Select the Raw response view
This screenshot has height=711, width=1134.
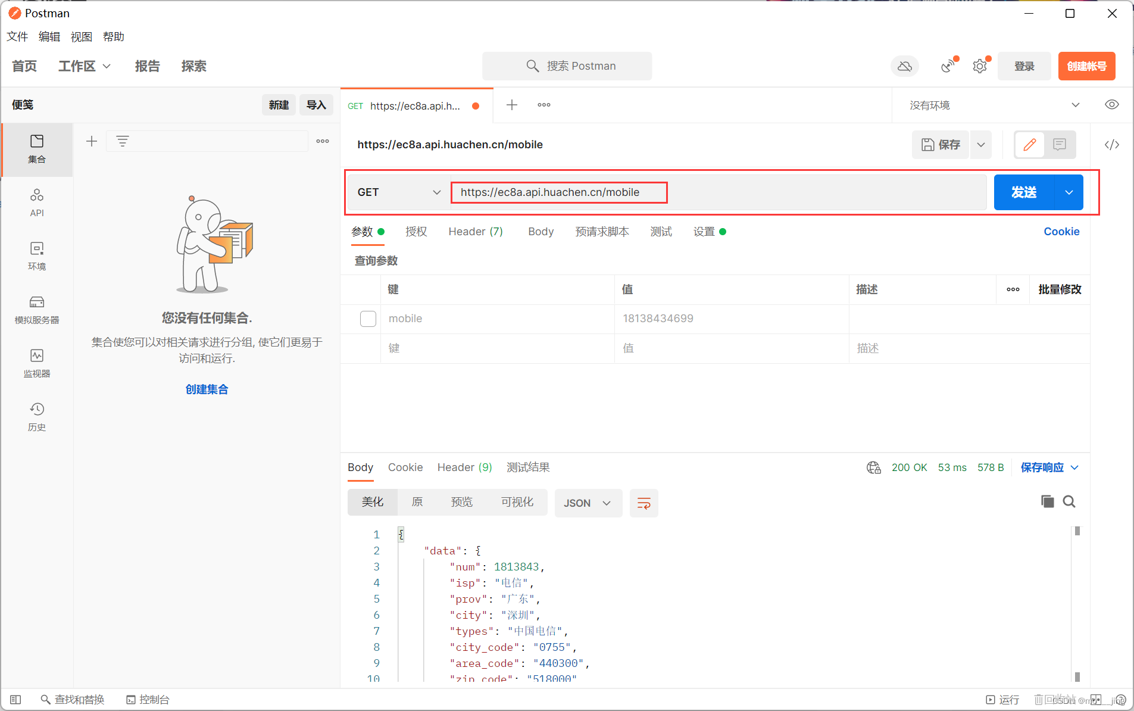pos(417,502)
